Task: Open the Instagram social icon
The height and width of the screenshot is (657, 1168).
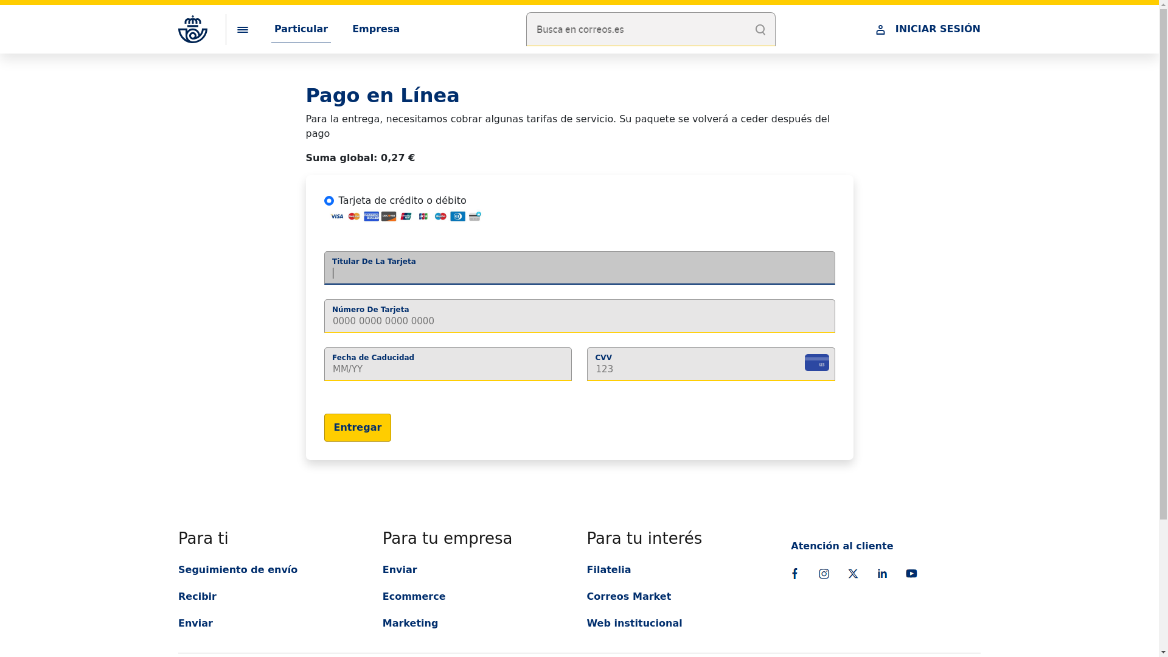Action: (x=824, y=574)
